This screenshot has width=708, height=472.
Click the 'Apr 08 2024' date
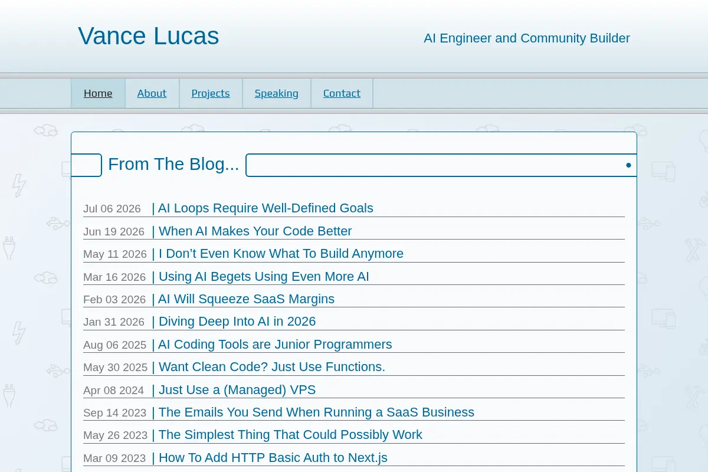click(x=114, y=391)
